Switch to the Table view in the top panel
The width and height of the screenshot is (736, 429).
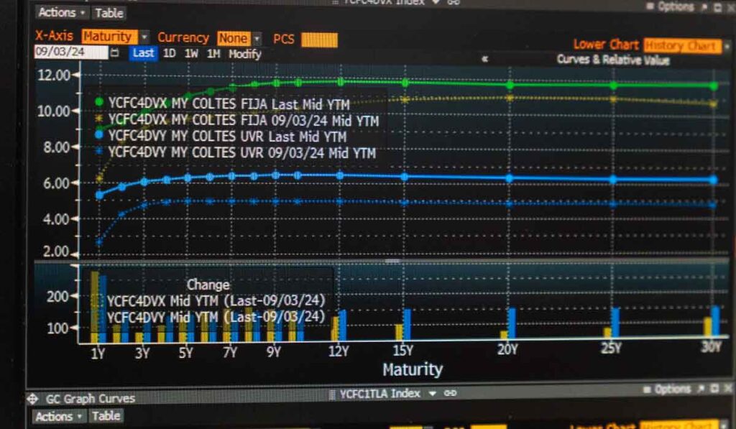(109, 13)
